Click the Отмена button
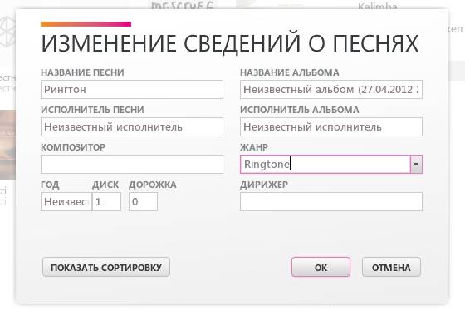 391,267
